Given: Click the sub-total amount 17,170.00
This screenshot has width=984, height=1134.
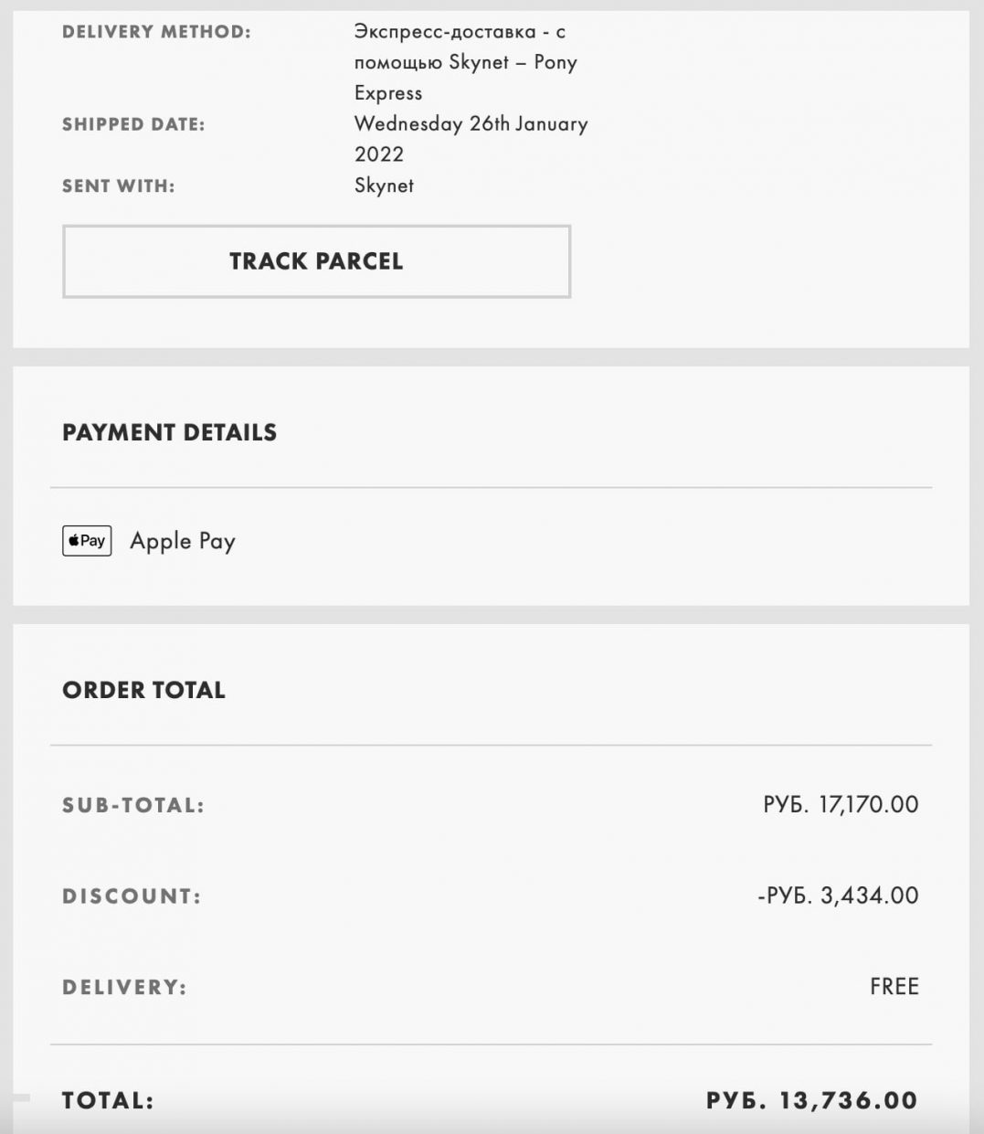Looking at the screenshot, I should 841,804.
